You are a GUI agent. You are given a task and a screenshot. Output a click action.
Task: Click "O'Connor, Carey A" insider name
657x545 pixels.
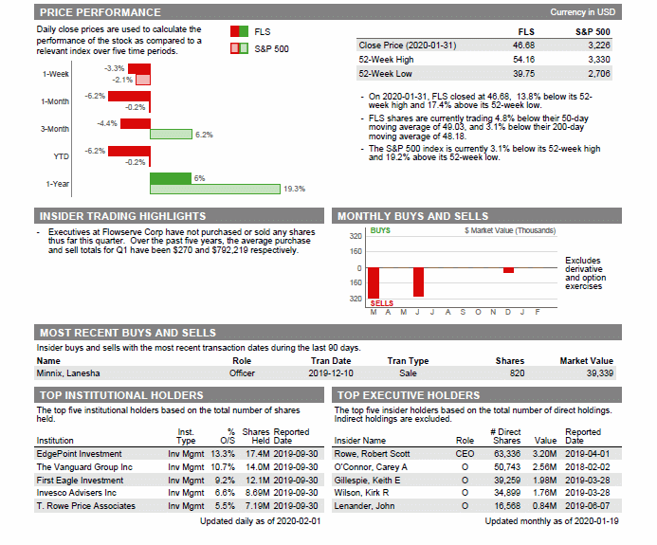(371, 467)
